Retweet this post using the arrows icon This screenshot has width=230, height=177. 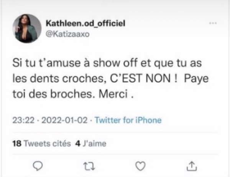[89, 166]
